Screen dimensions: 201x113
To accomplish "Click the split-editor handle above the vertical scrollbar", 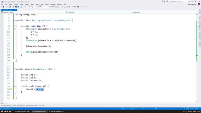I will point(197,14).
